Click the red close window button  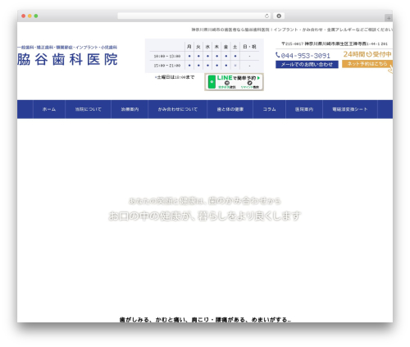pyautogui.click(x=24, y=16)
